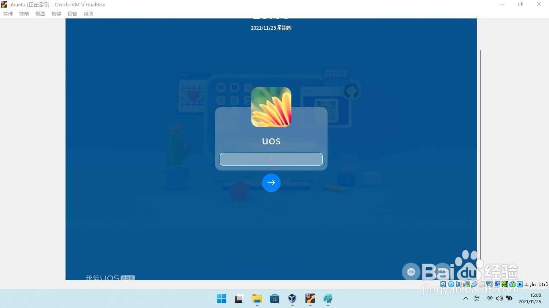Click the green CPU status bar icon
The height and width of the screenshot is (308, 549).
tap(505, 284)
